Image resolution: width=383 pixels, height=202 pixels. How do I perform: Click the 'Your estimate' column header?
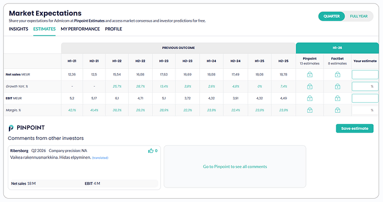pos(365,61)
